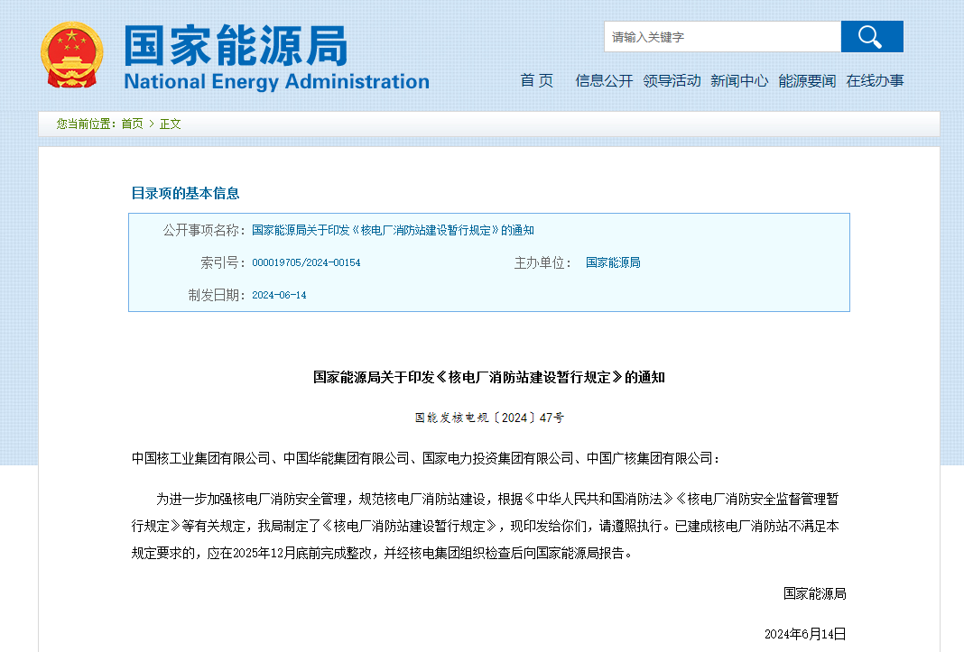This screenshot has height=652, width=964.
Task: Click the keyword search input field
Action: pos(722,37)
